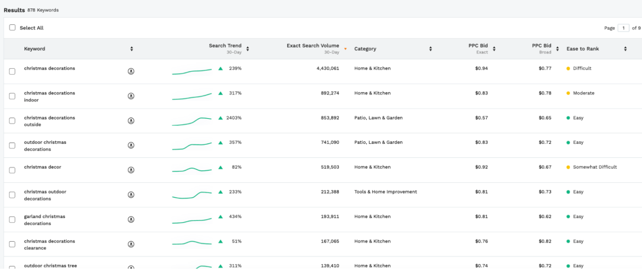The height and width of the screenshot is (269, 642).
Task: Click the christmas decorations indoor keyword
Action: (49, 96)
